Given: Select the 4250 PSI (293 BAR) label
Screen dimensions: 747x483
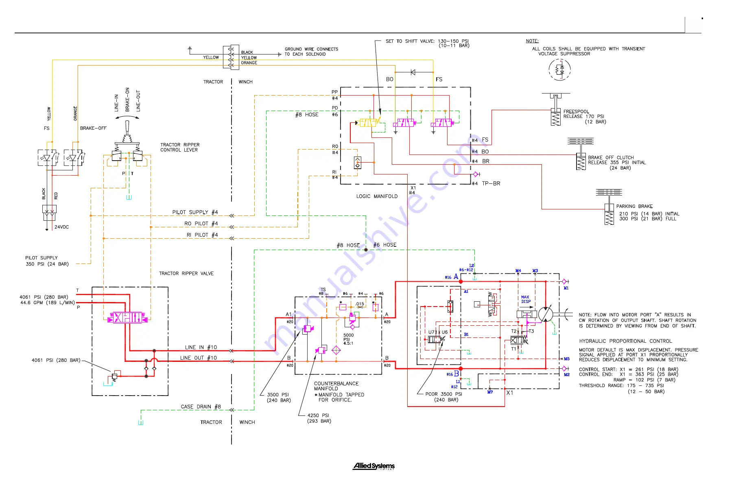Looking at the screenshot, I should pos(319,418).
